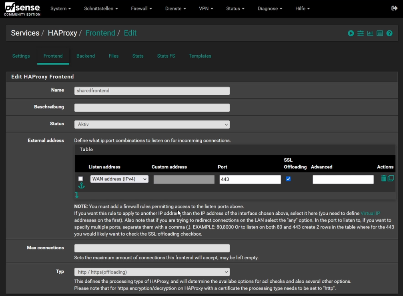
Task: Expand the Hilfe menu
Action: [303, 8]
